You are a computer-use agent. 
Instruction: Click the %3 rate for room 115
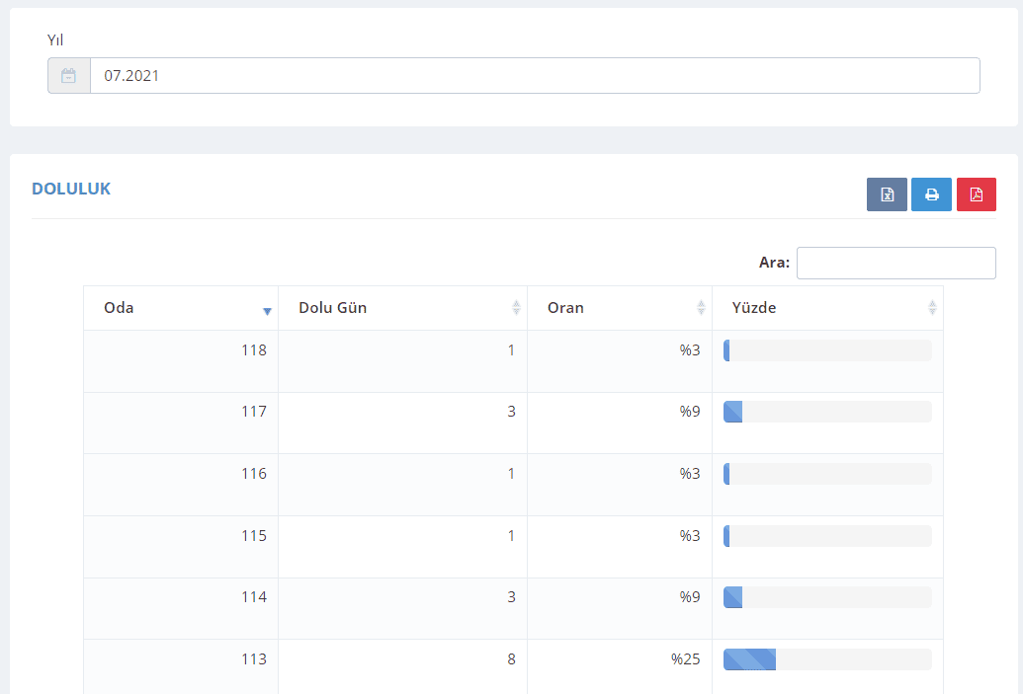pos(690,536)
